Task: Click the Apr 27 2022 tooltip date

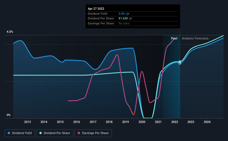Action: click(96, 9)
